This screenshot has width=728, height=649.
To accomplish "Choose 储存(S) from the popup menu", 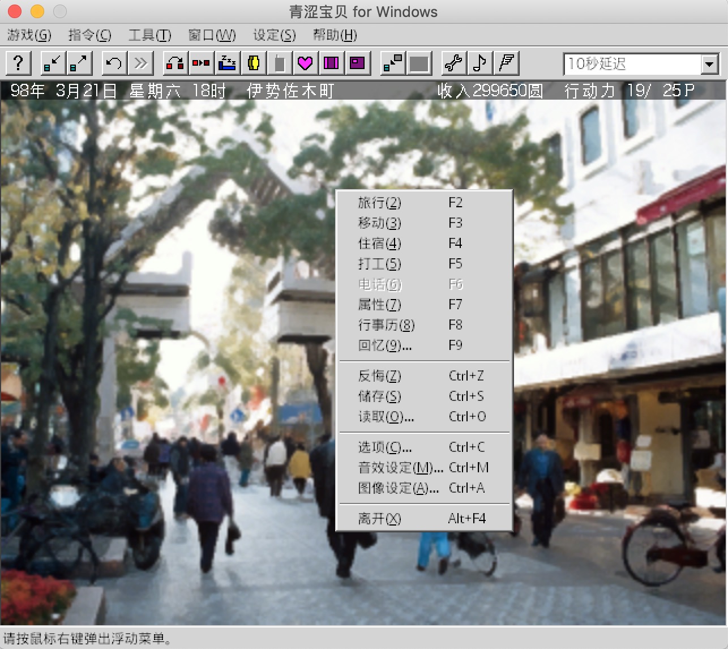I will [424, 396].
